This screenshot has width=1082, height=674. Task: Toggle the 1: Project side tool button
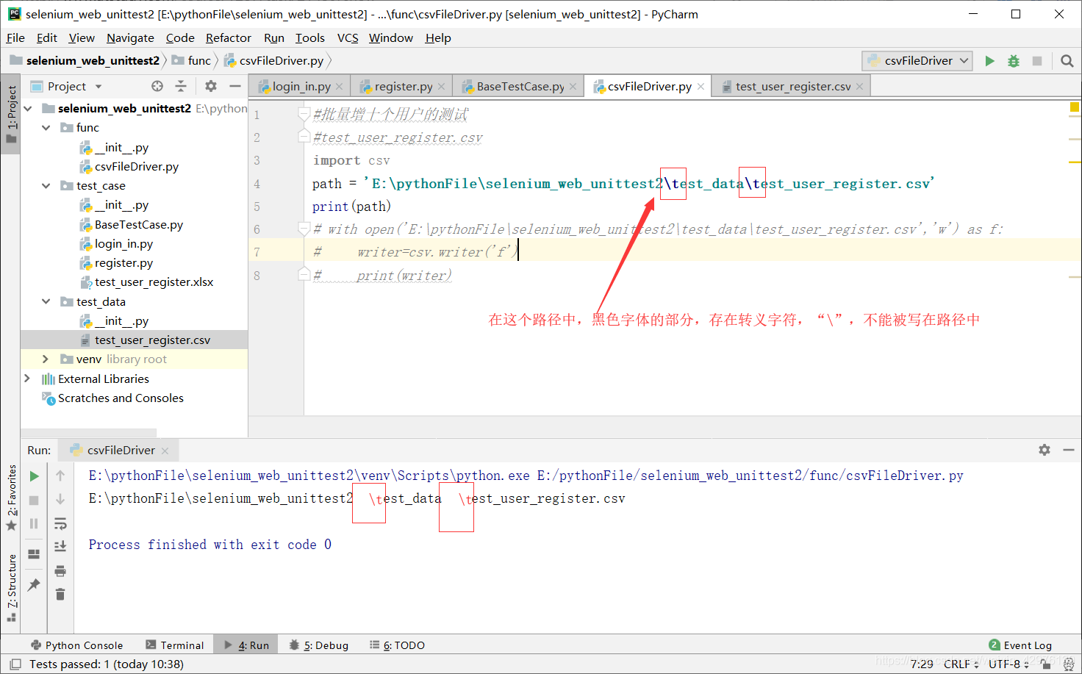pos(11,114)
